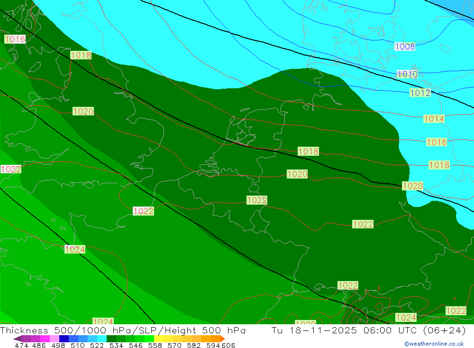
Task: Click the '06:00 UTC (06+24)' time label
Action: [x=413, y=330]
